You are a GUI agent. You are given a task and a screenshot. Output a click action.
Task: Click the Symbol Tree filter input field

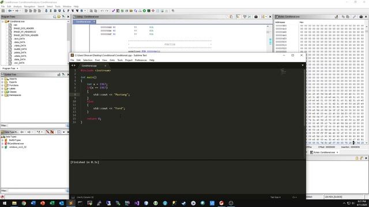tap(37, 125)
